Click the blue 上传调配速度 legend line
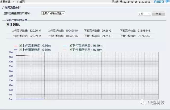170x110 pixels. click(x=16, y=50)
